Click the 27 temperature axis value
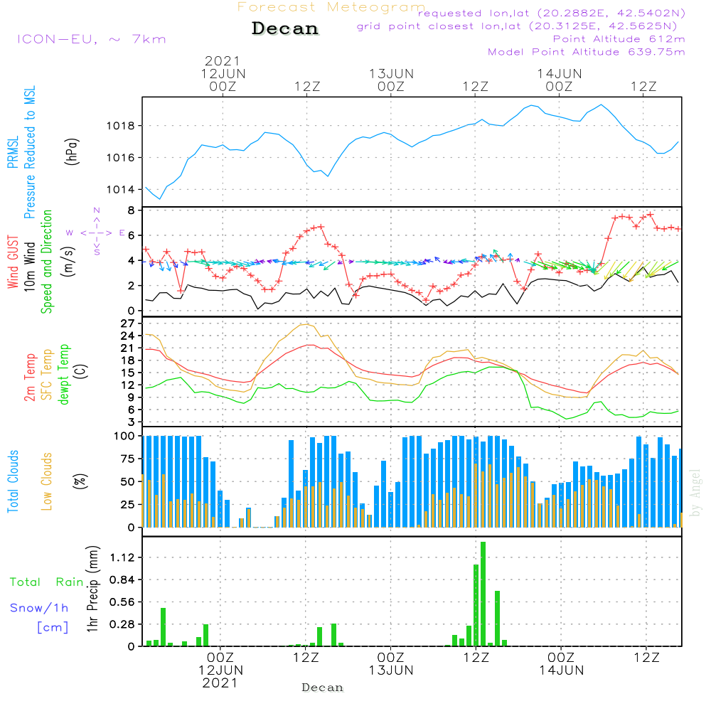711x711 pixels. [x=128, y=324]
